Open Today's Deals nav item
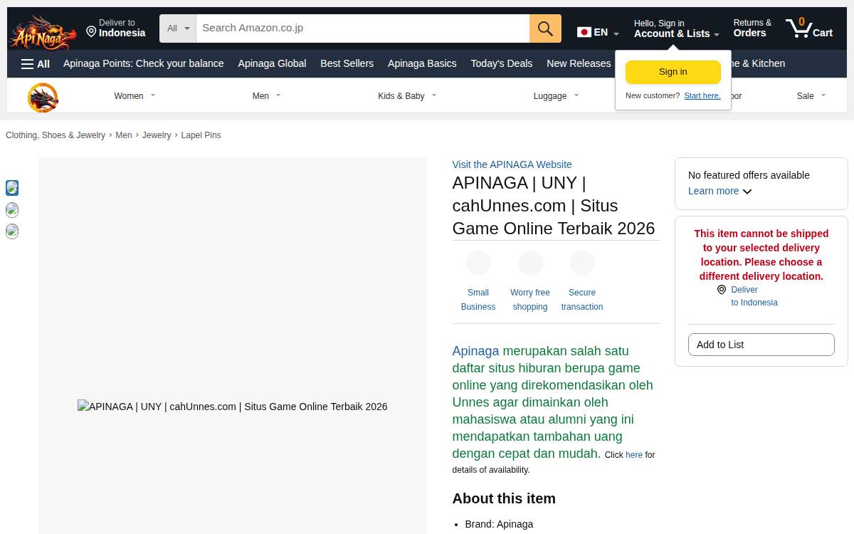 click(x=501, y=63)
